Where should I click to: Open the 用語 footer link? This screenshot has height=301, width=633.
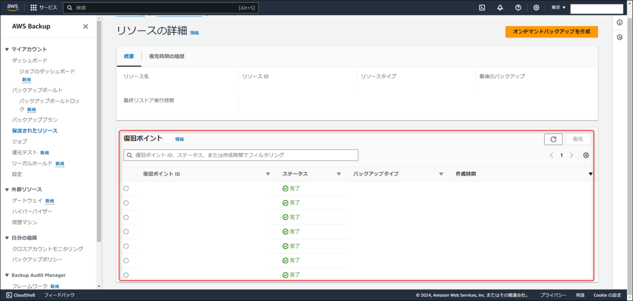click(x=580, y=295)
